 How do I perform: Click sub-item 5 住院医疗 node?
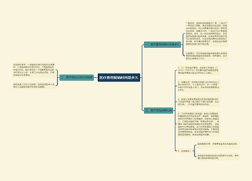pos(184,151)
